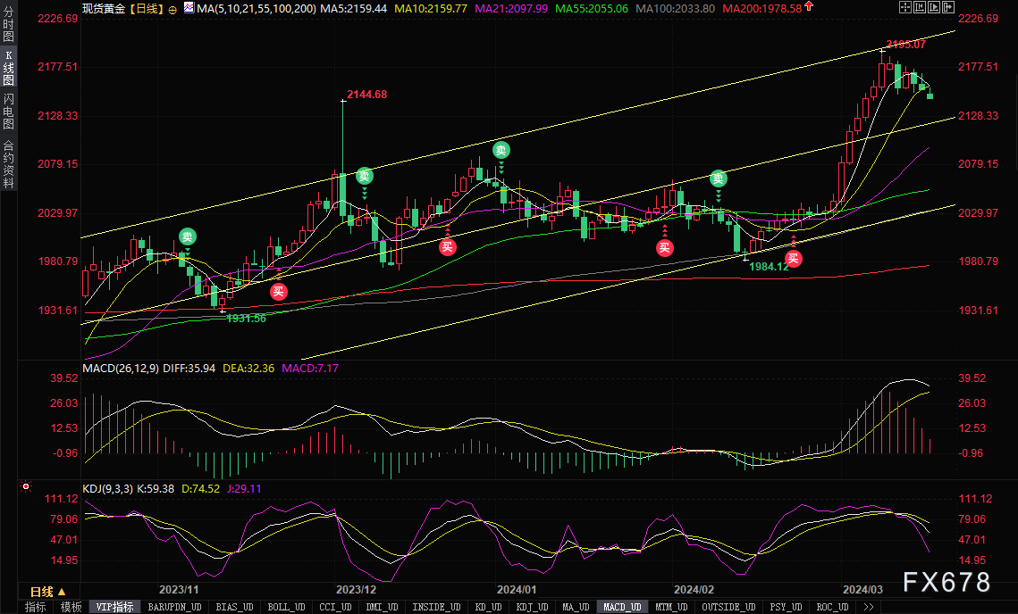The width and height of the screenshot is (1018, 614).
Task: Click the 1931.56 low price label
Action: [246, 319]
